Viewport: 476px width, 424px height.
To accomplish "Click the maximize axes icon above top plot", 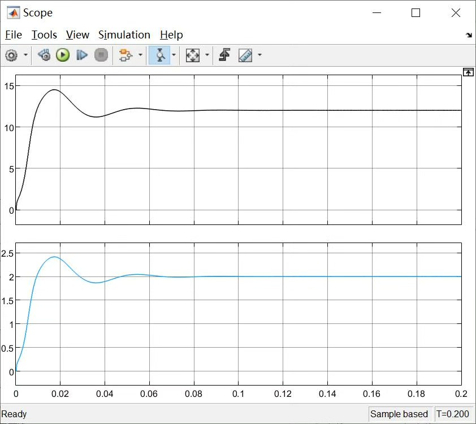I will pos(468,72).
